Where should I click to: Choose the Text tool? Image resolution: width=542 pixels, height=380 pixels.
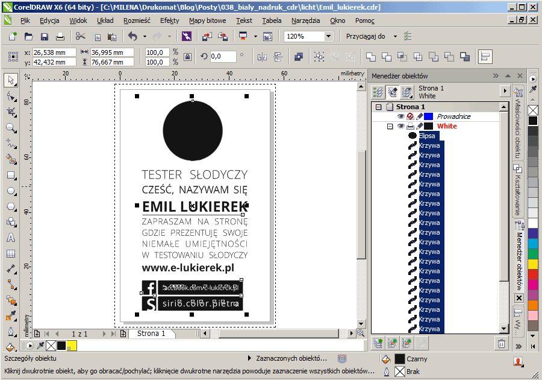11,238
